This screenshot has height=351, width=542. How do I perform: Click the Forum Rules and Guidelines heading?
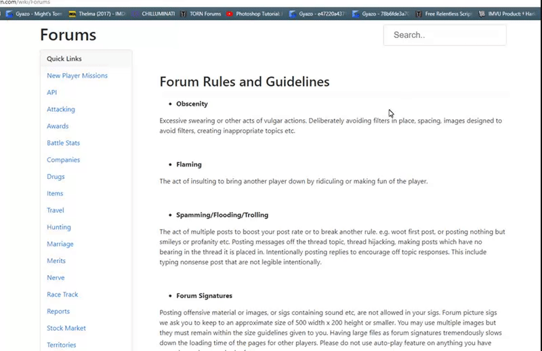point(245,82)
